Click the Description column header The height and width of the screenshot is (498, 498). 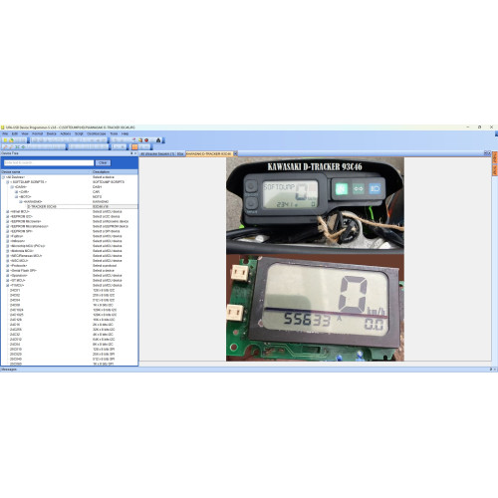point(115,172)
